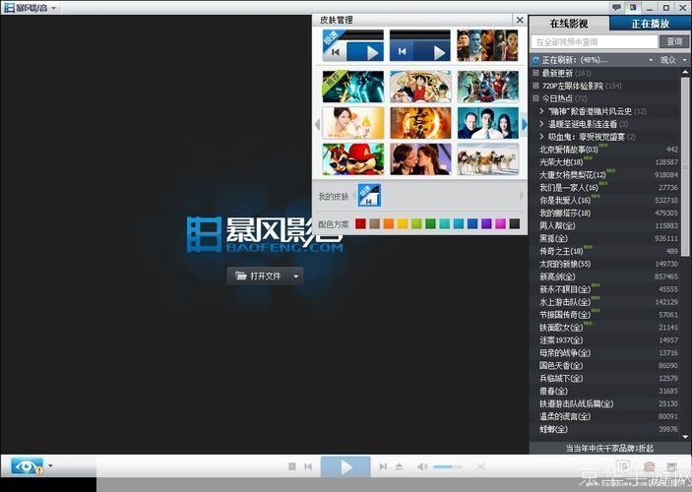Click the Next track icon
The image size is (692, 492).
pyautogui.click(x=382, y=466)
